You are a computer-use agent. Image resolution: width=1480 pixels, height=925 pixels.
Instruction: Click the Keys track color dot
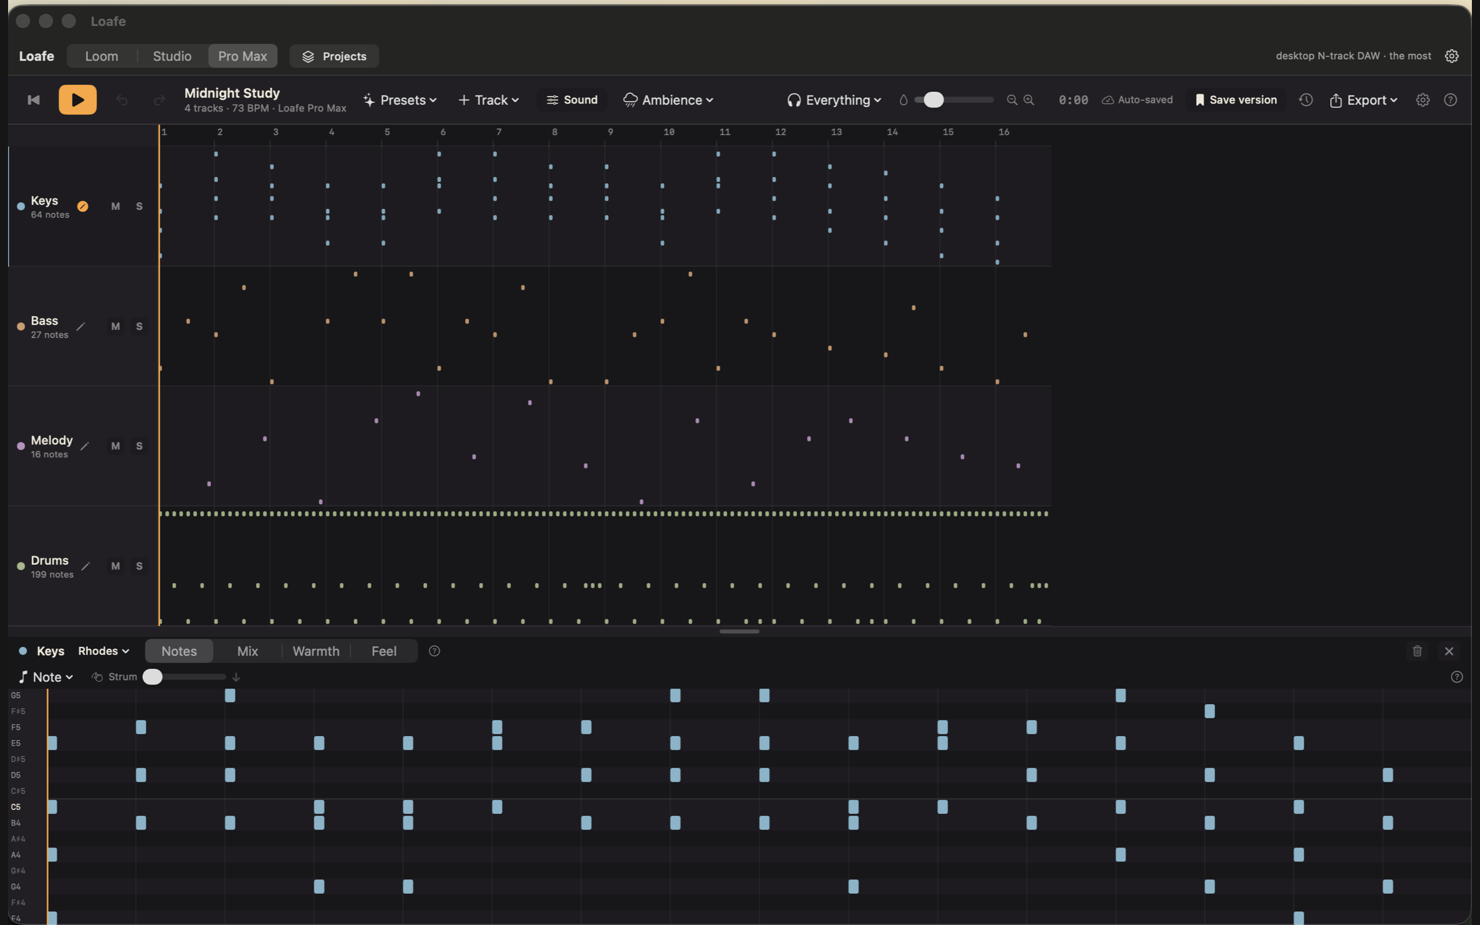pyautogui.click(x=21, y=206)
